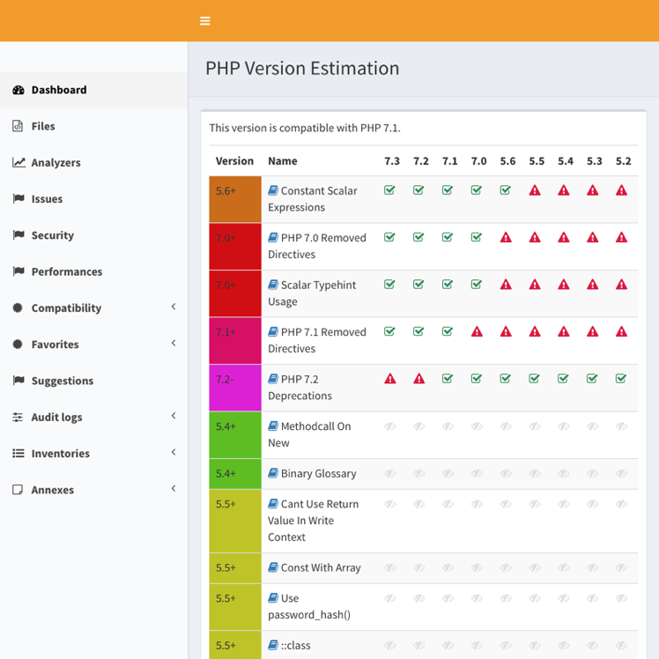Open the Performances menu item

tap(93, 271)
